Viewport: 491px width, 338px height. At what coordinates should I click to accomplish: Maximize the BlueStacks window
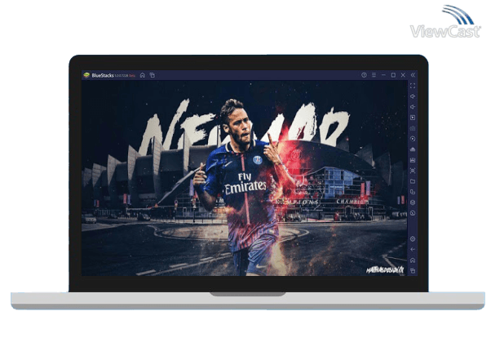point(393,75)
